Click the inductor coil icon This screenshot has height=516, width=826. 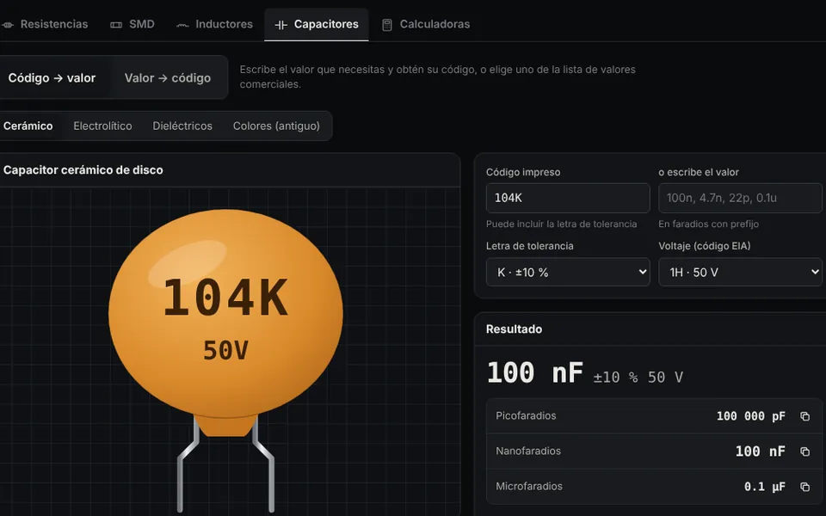(x=182, y=25)
